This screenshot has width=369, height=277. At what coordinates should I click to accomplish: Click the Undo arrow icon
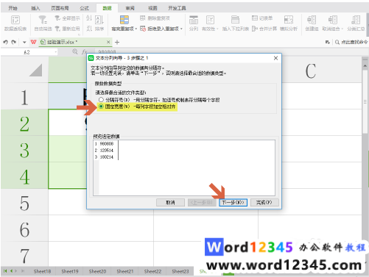5,42
